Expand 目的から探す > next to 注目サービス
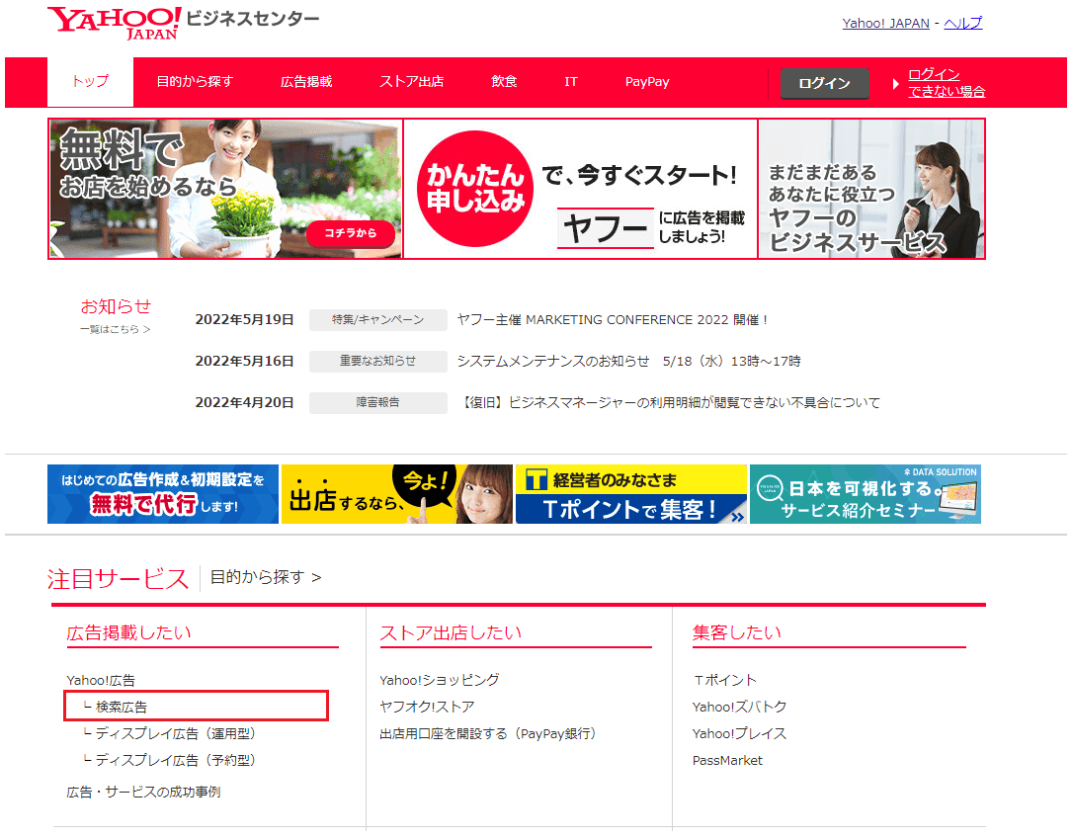The width and height of the screenshot is (1073, 838). (x=265, y=577)
